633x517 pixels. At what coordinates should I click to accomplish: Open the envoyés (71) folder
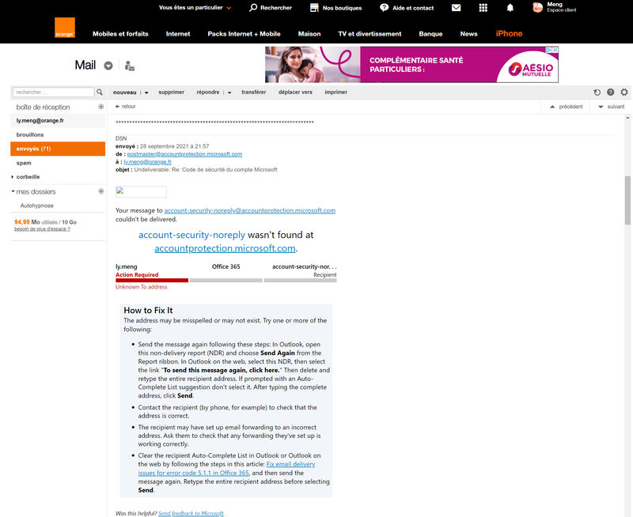[58, 149]
